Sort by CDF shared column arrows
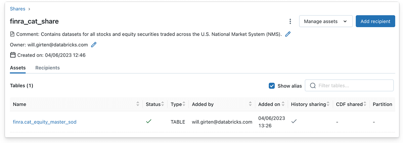This screenshot has width=403, height=143. [365, 104]
